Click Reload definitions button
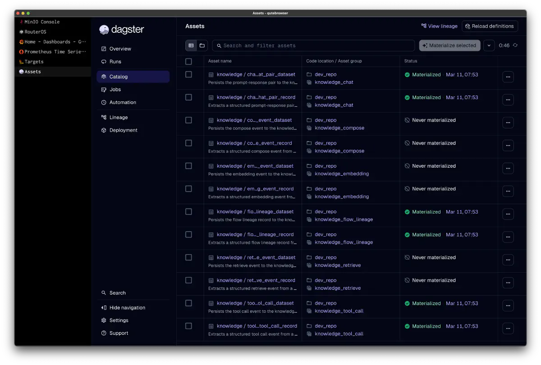This screenshot has height=365, width=541. (x=490, y=26)
